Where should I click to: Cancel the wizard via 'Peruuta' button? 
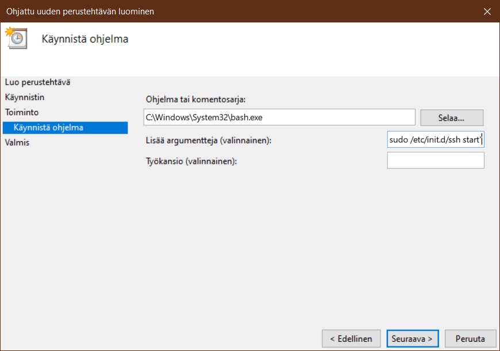tap(470, 338)
